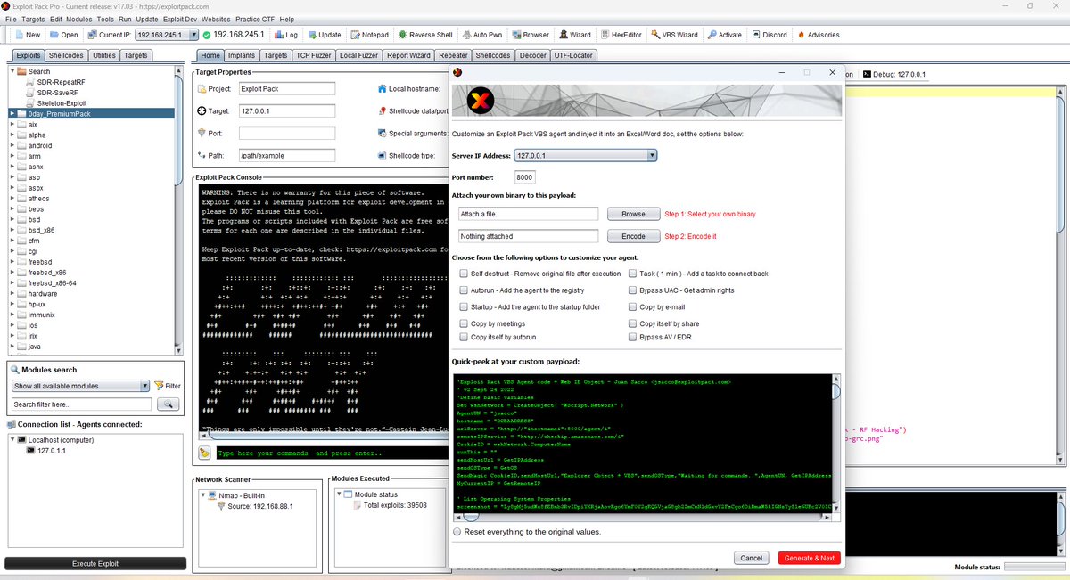Click the payload preview vertical scrollbar
Viewport: 1070px width, 580px height.
pyautogui.click(x=837, y=445)
